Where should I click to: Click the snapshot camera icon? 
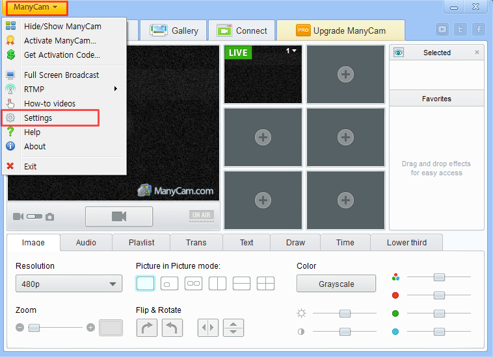pyautogui.click(x=49, y=217)
